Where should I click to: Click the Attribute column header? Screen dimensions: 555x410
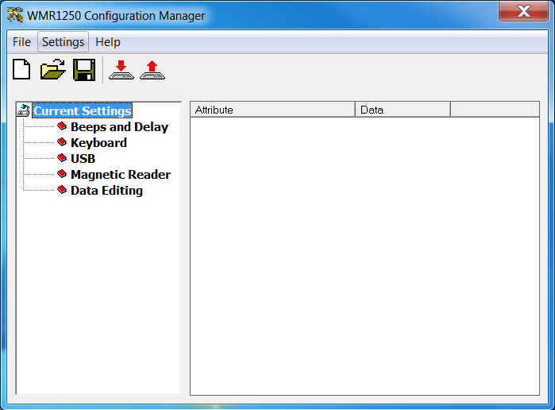tap(272, 110)
